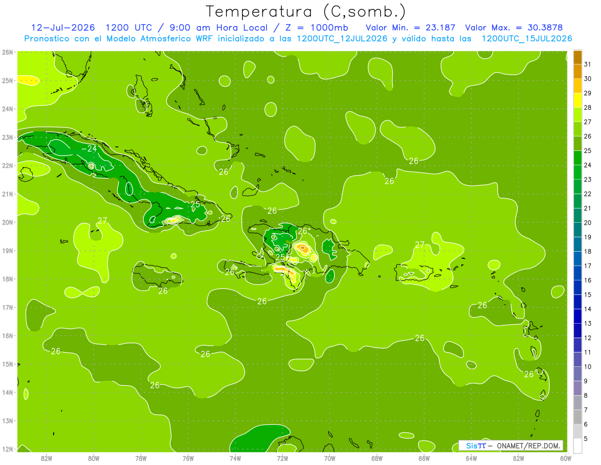Click the 78W longitude axis label
601x465 pixels.
pos(141,458)
